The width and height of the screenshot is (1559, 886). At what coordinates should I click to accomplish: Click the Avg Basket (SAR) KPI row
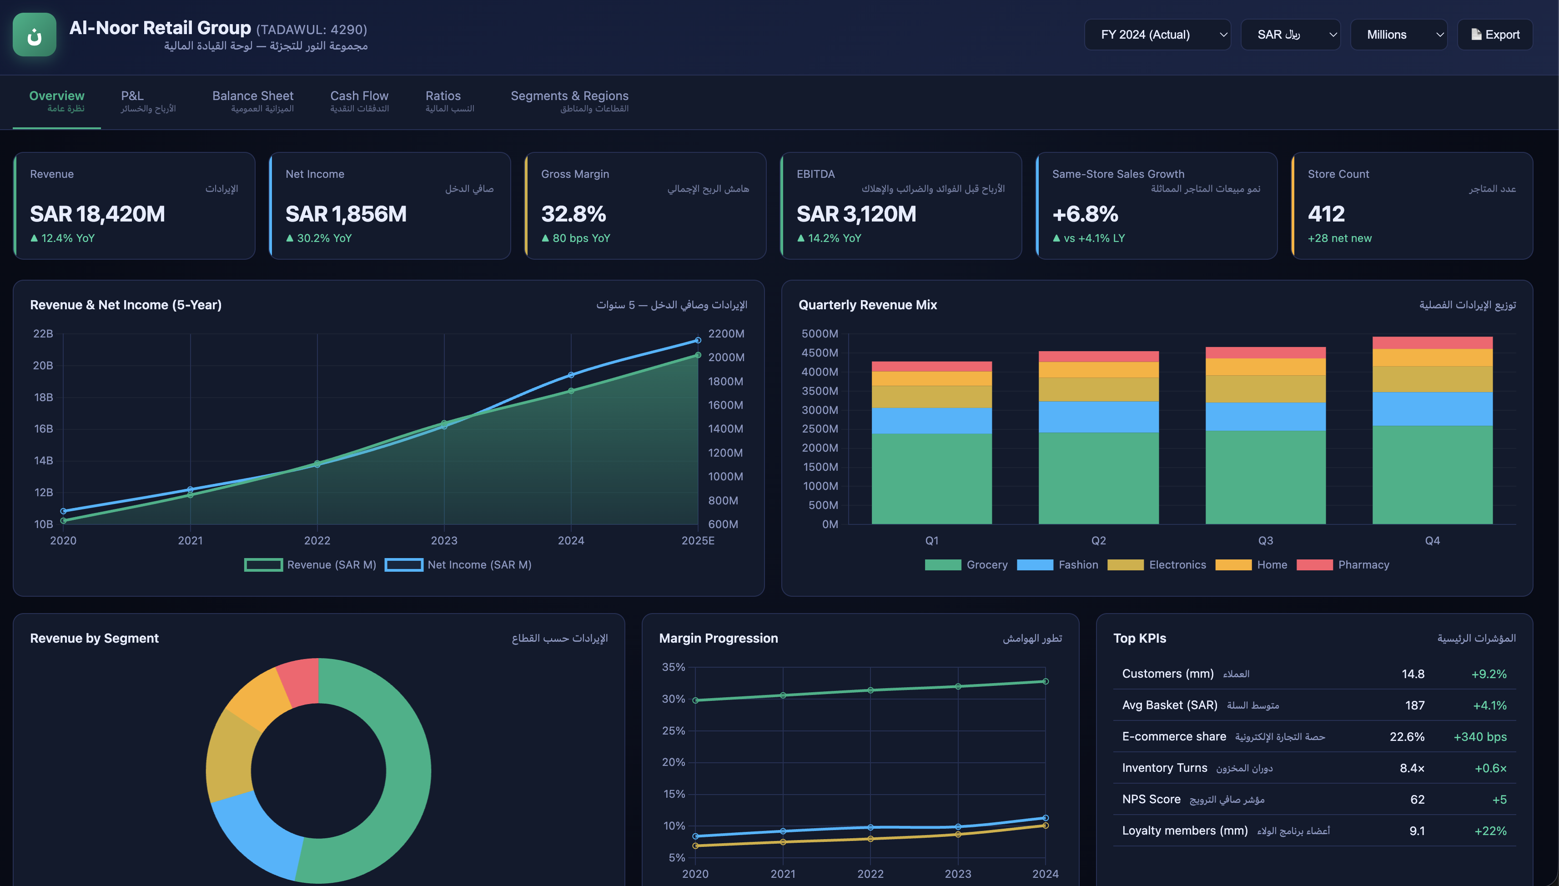[x=1314, y=705]
